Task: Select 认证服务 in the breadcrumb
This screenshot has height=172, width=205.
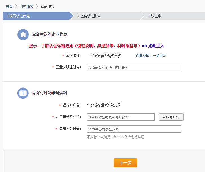Action: 47,6
